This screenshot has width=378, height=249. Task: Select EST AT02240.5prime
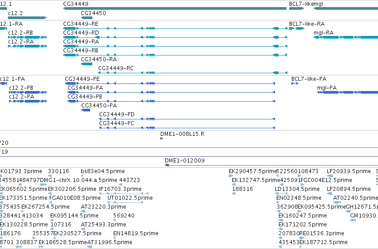[x=355, y=198]
